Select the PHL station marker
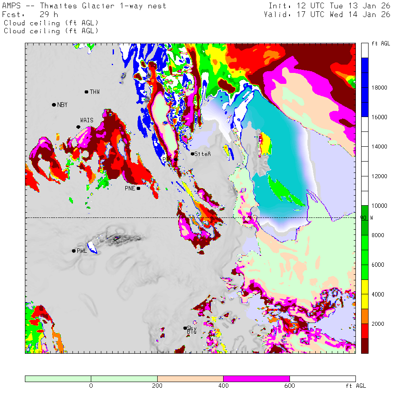The image size is (393, 393). click(74, 251)
